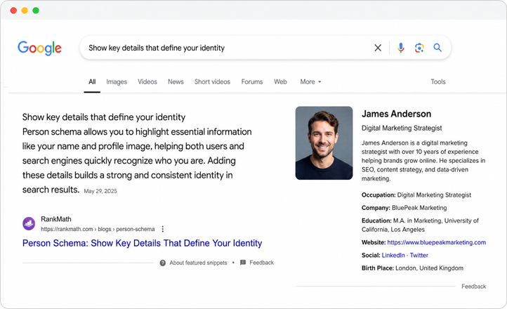Click the Google logo
Image resolution: width=507 pixels, height=309 pixels.
tap(39, 48)
